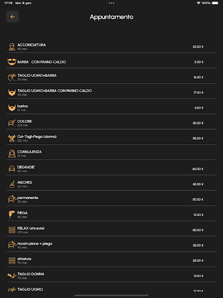Choose the permanente service
Image resolution: width=223 pixels, height=298 pixels.
coord(111,200)
